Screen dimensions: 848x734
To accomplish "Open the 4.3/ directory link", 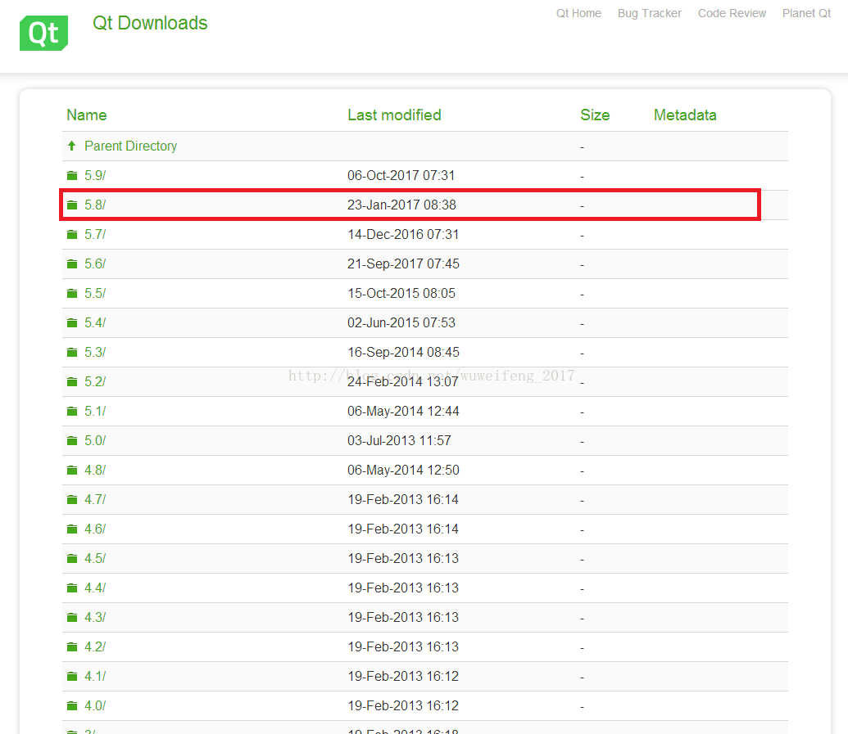I will pyautogui.click(x=95, y=617).
